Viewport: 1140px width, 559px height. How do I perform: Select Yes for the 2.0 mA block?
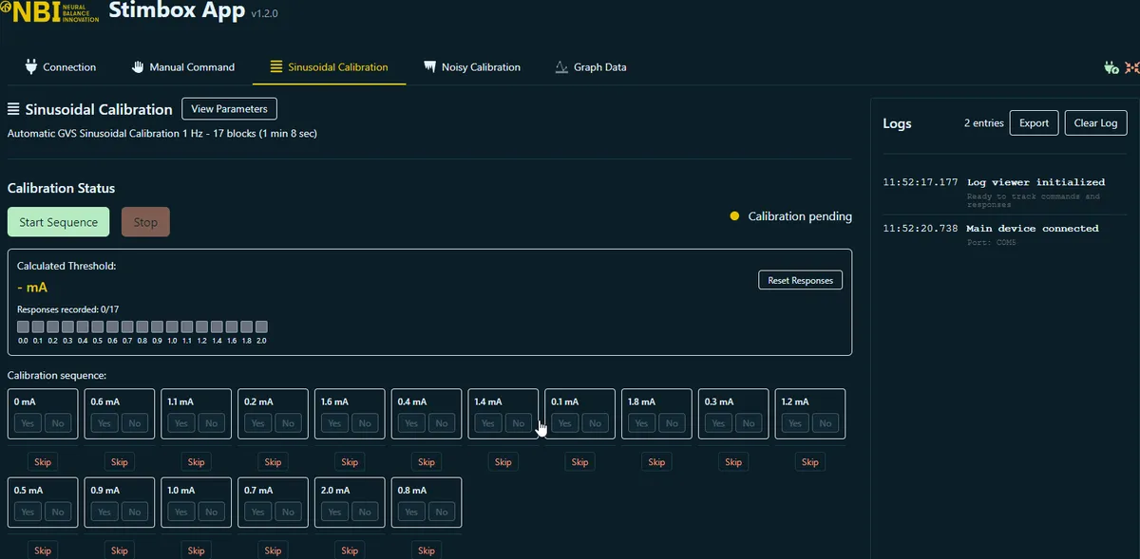(334, 512)
